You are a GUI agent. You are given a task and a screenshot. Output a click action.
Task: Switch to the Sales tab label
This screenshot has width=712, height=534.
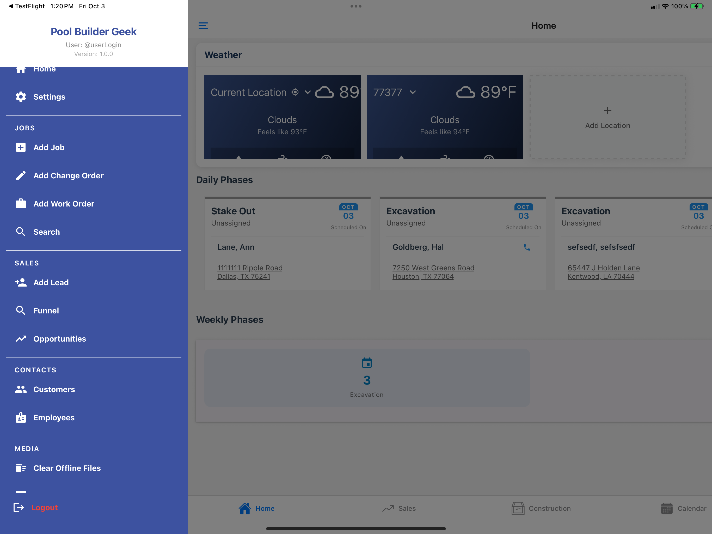[x=407, y=508]
